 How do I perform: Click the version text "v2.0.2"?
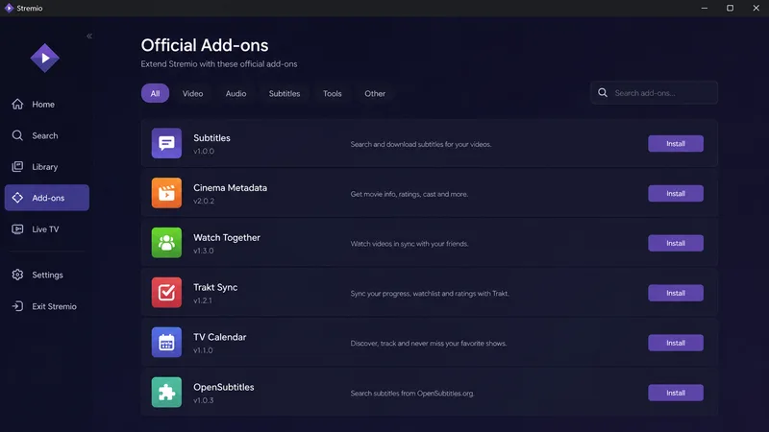coord(204,201)
